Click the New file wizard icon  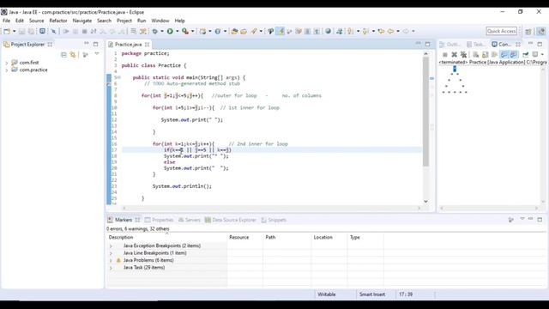[7, 31]
